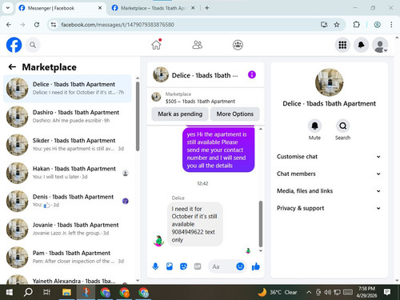
Task: Reload the page using the browser refresh icon
Action: 37,25
